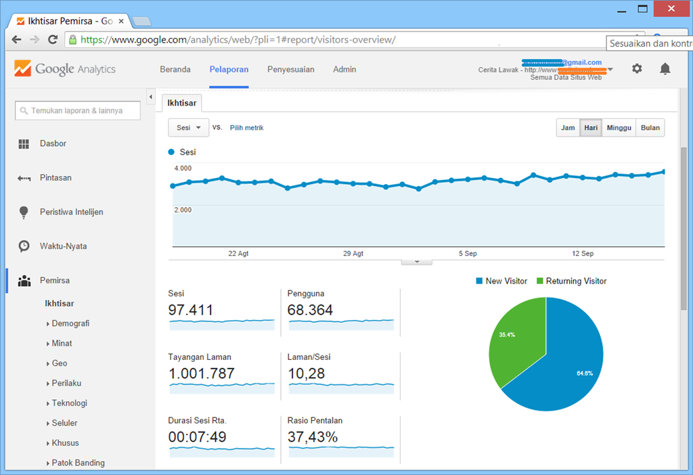Click the Temukan laporan search field
This screenshot has height=475, width=693.
point(78,110)
